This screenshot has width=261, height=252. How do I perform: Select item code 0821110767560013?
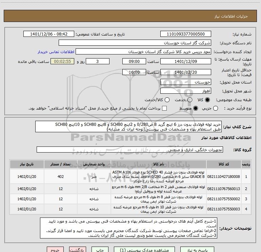click(x=224, y=189)
